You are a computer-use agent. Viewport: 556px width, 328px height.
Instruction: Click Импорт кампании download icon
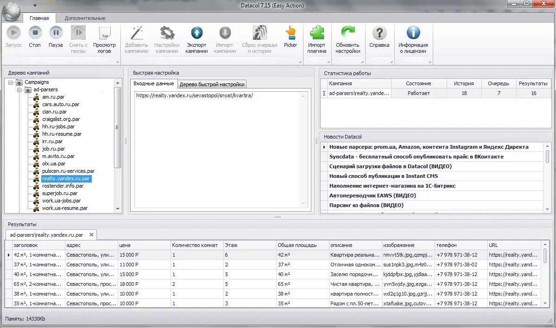(225, 32)
